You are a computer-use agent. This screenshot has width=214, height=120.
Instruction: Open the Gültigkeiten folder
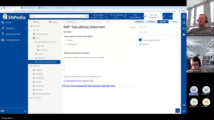pyautogui.click(x=39, y=74)
